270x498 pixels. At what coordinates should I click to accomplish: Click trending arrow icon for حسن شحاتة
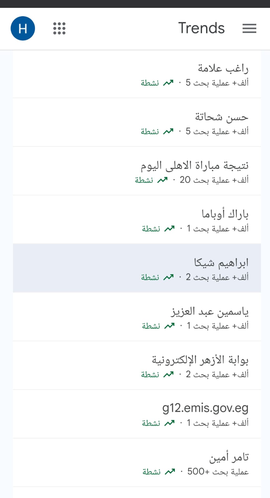[x=168, y=131]
